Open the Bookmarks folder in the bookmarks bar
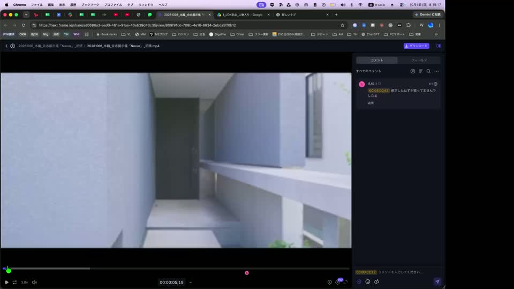Image resolution: width=514 pixels, height=289 pixels. (x=107, y=34)
